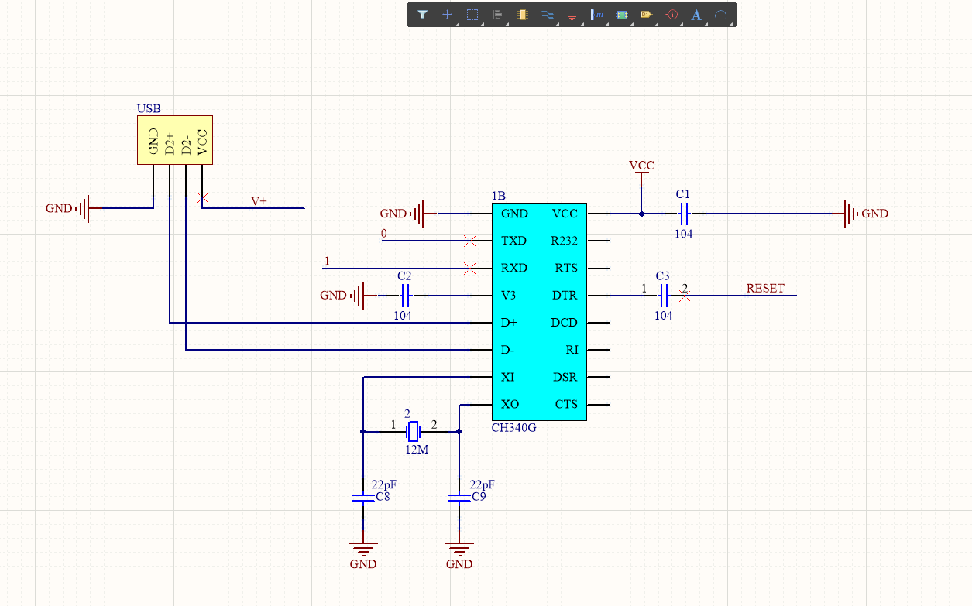The height and width of the screenshot is (606, 972).
Task: Activate the text annotation tool
Action: pos(697,14)
